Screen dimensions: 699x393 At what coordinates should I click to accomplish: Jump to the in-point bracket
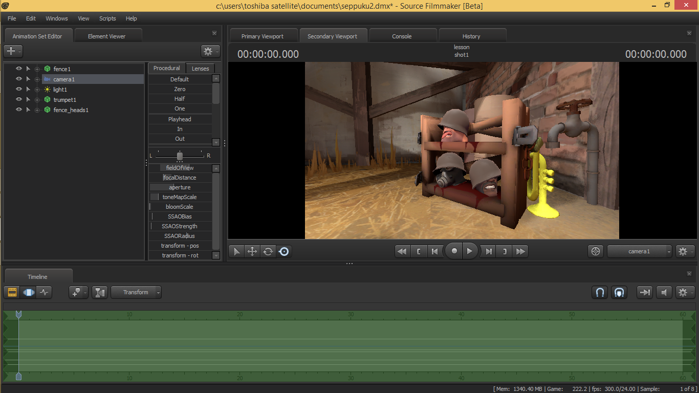(419, 251)
